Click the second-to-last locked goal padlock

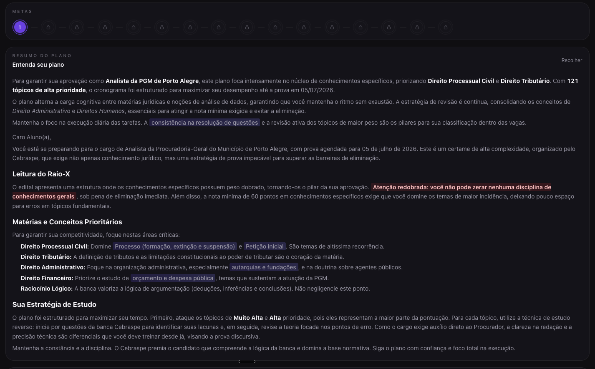tap(417, 27)
